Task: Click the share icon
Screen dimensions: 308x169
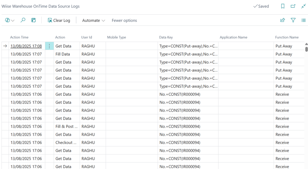Action: coord(282,20)
